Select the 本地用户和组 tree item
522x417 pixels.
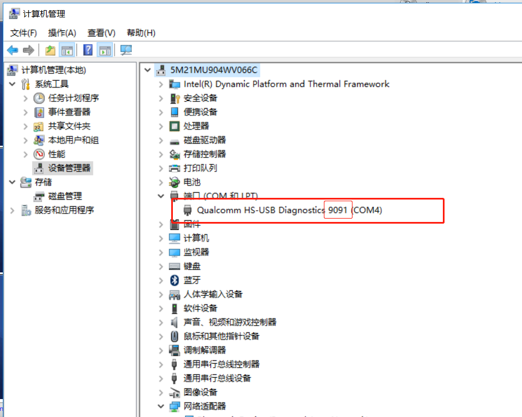(x=73, y=140)
